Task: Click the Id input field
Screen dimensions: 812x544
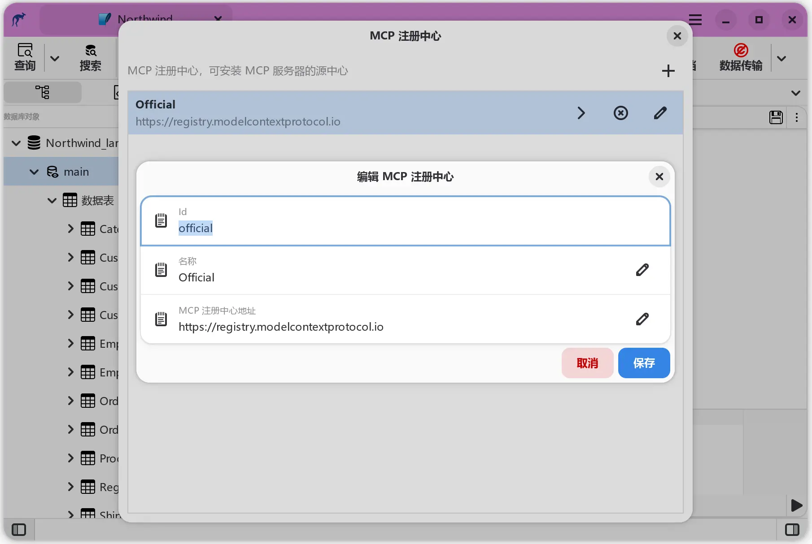Action: tap(406, 221)
